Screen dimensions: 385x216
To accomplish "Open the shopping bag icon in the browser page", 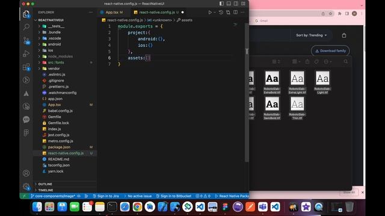I will [343, 35].
